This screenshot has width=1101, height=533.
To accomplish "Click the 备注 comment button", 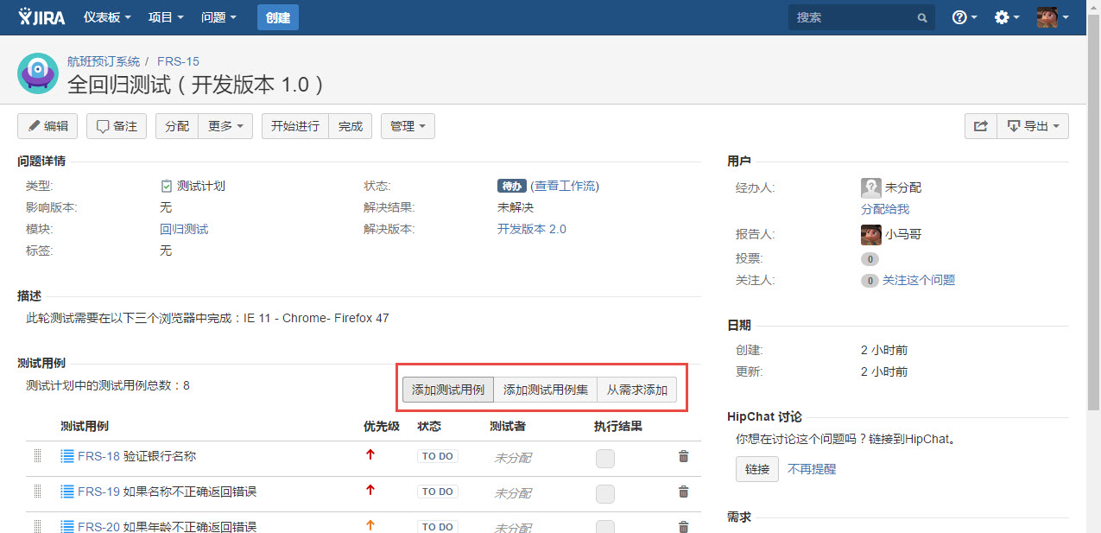I will [x=117, y=126].
